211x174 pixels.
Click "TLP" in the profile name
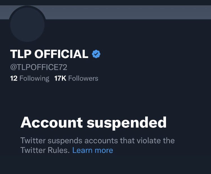21,54
